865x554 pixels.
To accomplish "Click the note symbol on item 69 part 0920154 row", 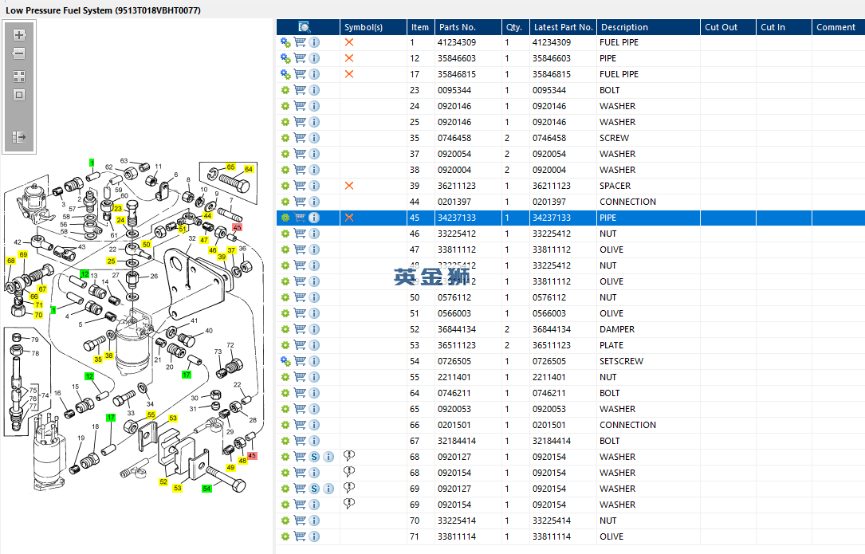I will 348,504.
